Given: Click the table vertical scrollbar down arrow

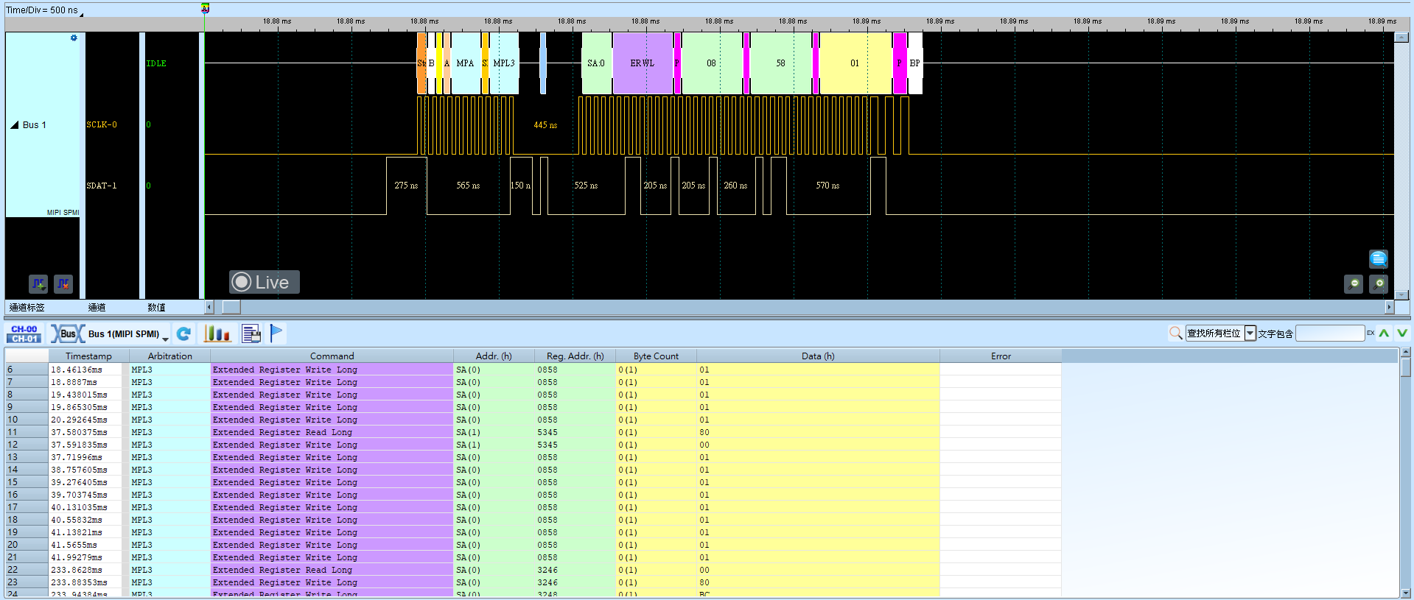Looking at the screenshot, I should coord(1406,593).
